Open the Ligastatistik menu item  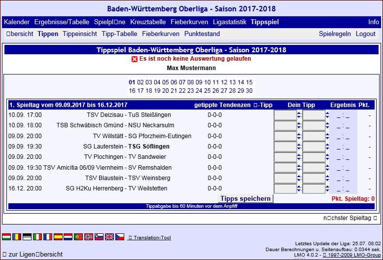[x=230, y=22]
